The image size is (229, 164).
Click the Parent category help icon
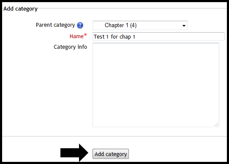coord(80,25)
